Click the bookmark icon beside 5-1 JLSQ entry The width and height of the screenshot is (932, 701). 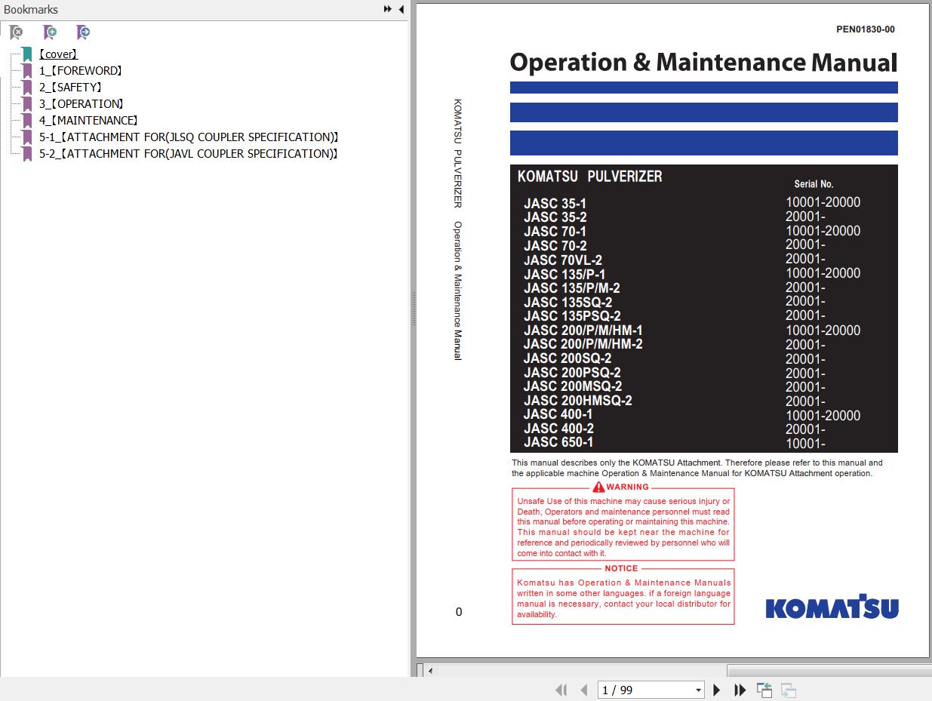27,137
